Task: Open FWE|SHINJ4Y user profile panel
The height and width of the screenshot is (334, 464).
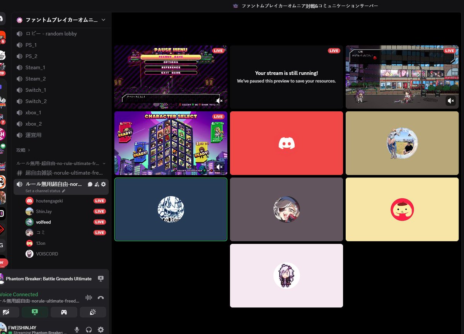Action: 35,330
